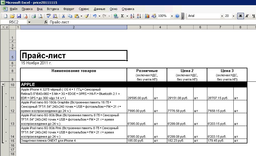Viewport: 256px width, 156px height.
Task: Collapse the APPLE group with the minus button
Action: click(3, 84)
